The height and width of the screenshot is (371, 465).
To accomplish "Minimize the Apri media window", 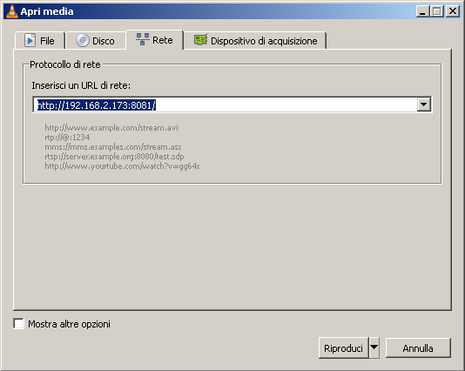I will 422,11.
